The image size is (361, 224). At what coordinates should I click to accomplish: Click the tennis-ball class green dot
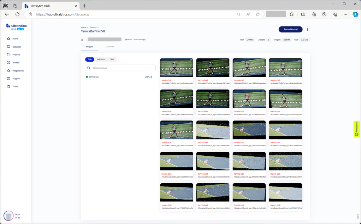click(87, 77)
